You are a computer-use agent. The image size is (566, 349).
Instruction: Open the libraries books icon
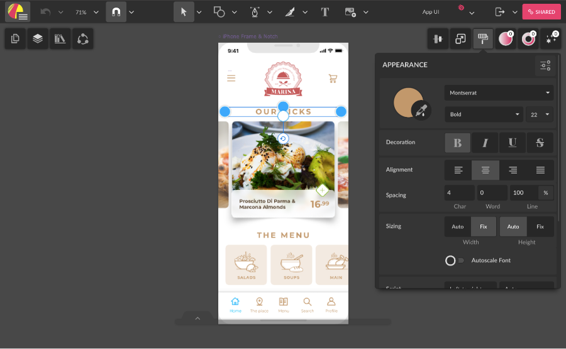click(60, 39)
